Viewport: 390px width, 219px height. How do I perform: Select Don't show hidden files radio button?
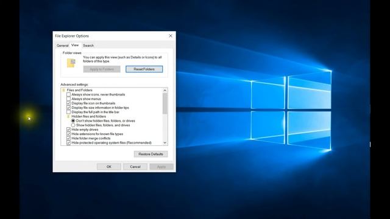[73, 120]
